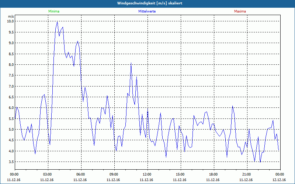Click the '5,0' y-axis value
Viewport: 295px width, 184px height.
[x=11, y=130]
